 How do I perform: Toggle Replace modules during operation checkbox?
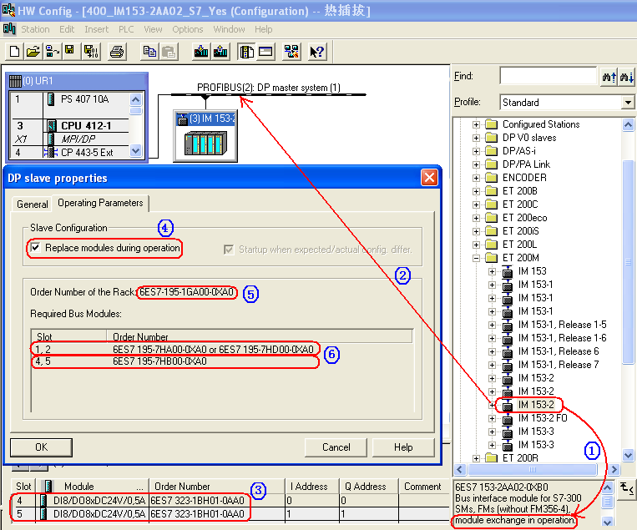pos(35,247)
